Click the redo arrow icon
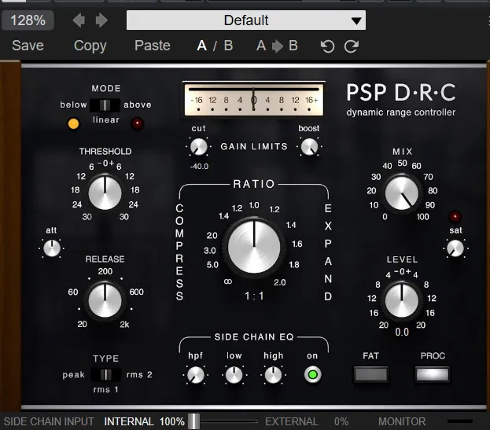This screenshot has height=430, width=490. 352,46
